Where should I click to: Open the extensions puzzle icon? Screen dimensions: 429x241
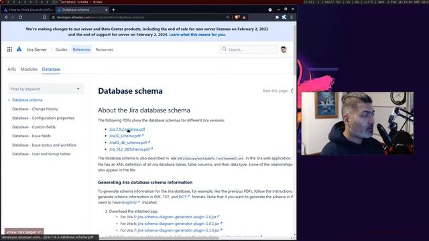pos(277,17)
